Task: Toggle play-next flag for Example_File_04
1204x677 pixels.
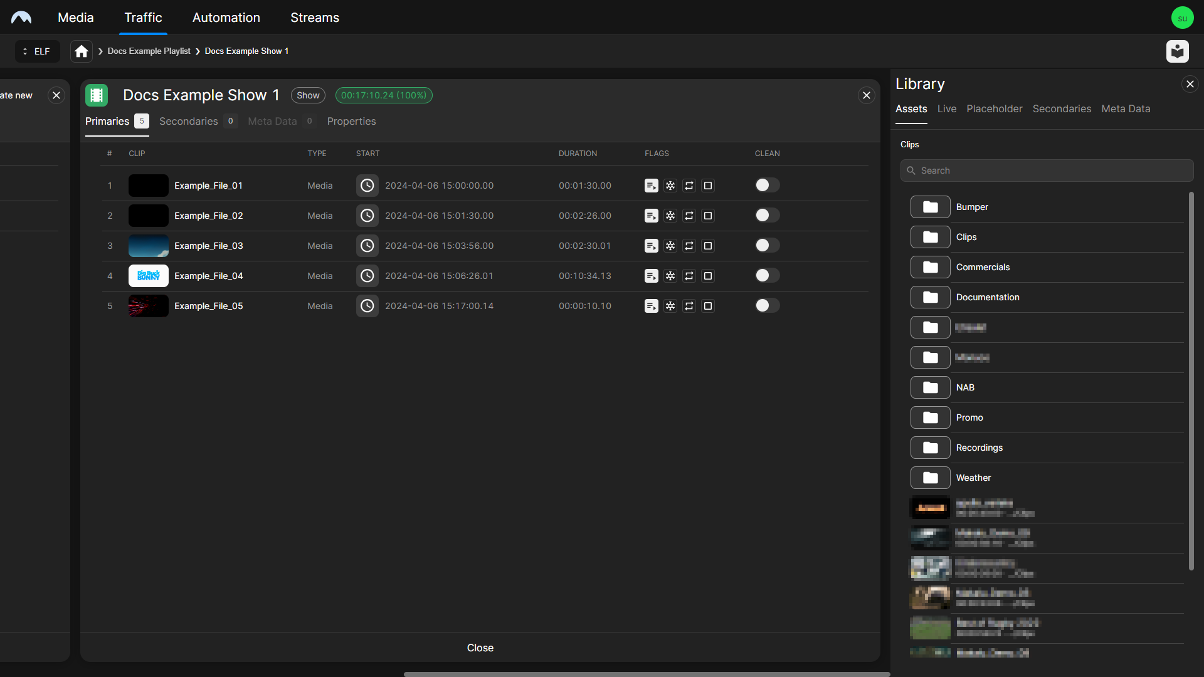Action: tap(652, 276)
